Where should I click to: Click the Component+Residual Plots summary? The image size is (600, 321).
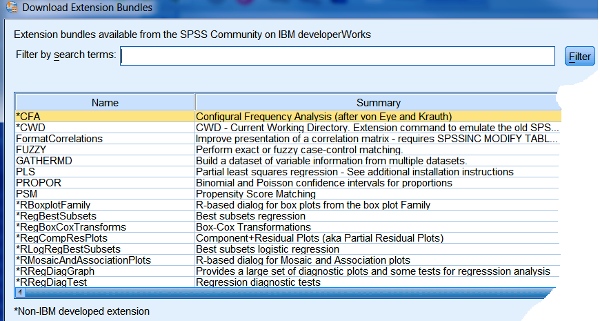coord(319,239)
